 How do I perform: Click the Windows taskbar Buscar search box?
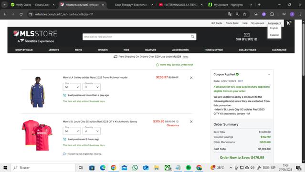43,168
